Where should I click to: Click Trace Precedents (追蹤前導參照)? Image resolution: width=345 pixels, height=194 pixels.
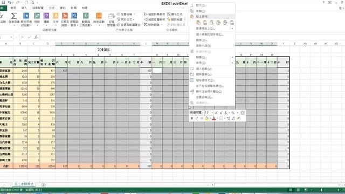point(155,14)
